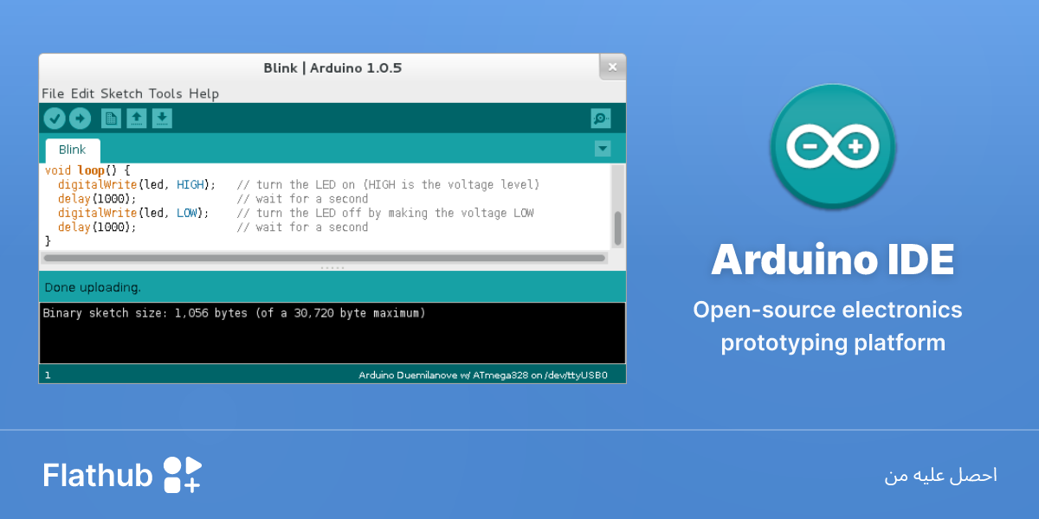
Task: Click the comment 'turn the LED on (HIGH is the voltage level)'
Action: pyautogui.click(x=388, y=185)
